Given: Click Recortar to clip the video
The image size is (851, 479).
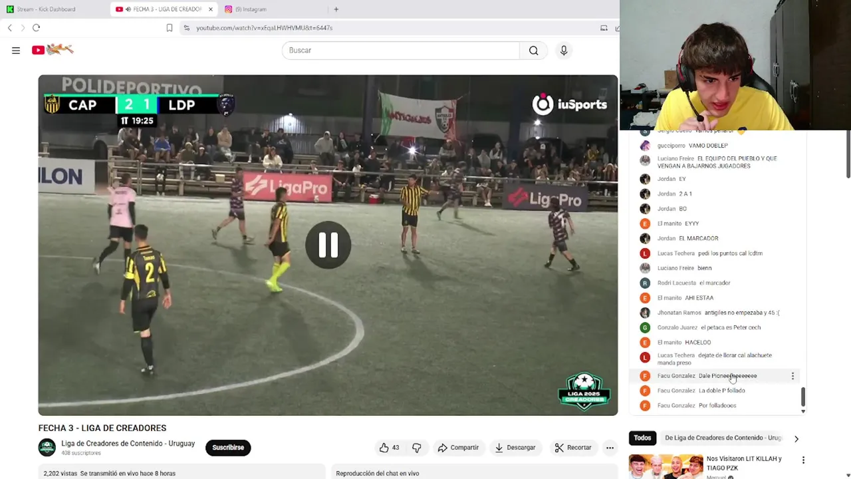Looking at the screenshot, I should pos(573,448).
